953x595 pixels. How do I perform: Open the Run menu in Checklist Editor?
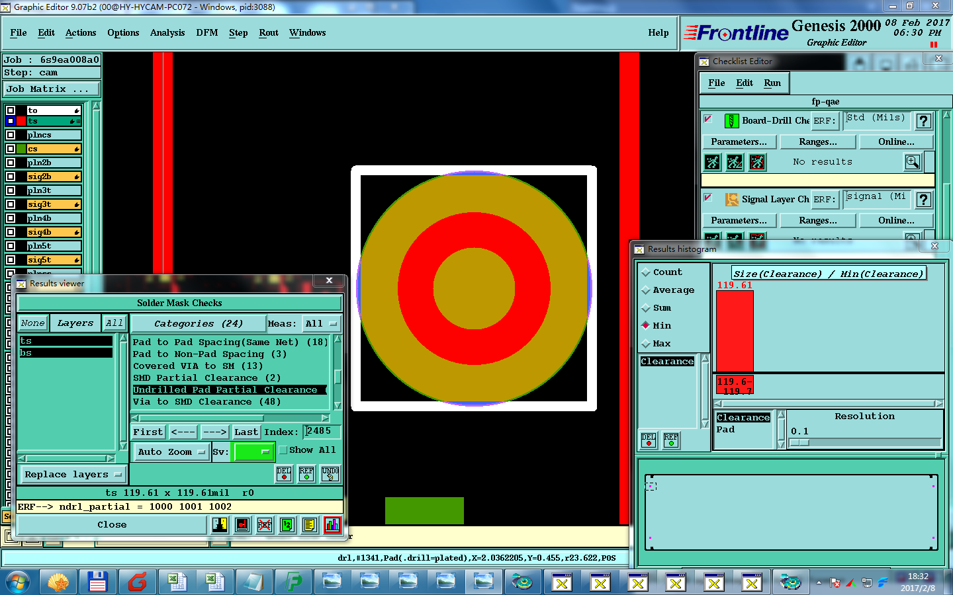click(772, 83)
